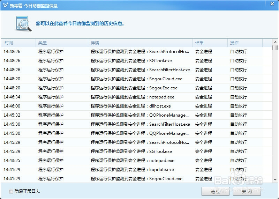The height and width of the screenshot is (199, 279).
Task: Click 安全进程 result in the 14:46:34 notepad.exe row
Action: [204, 97]
